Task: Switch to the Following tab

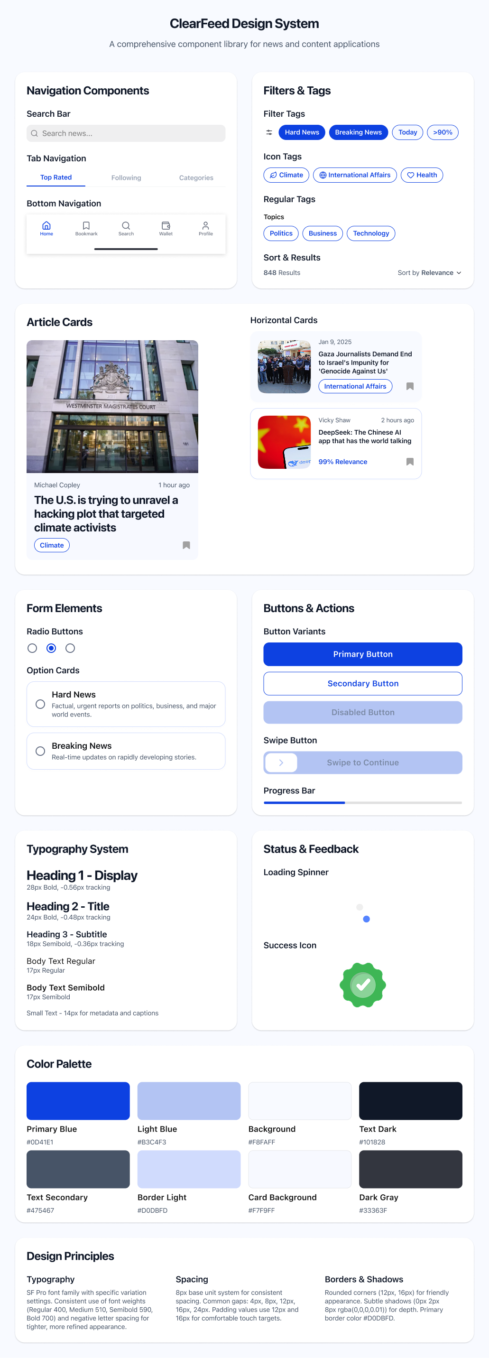Action: [x=126, y=177]
